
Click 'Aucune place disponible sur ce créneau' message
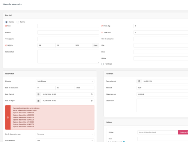[x=26, y=108]
